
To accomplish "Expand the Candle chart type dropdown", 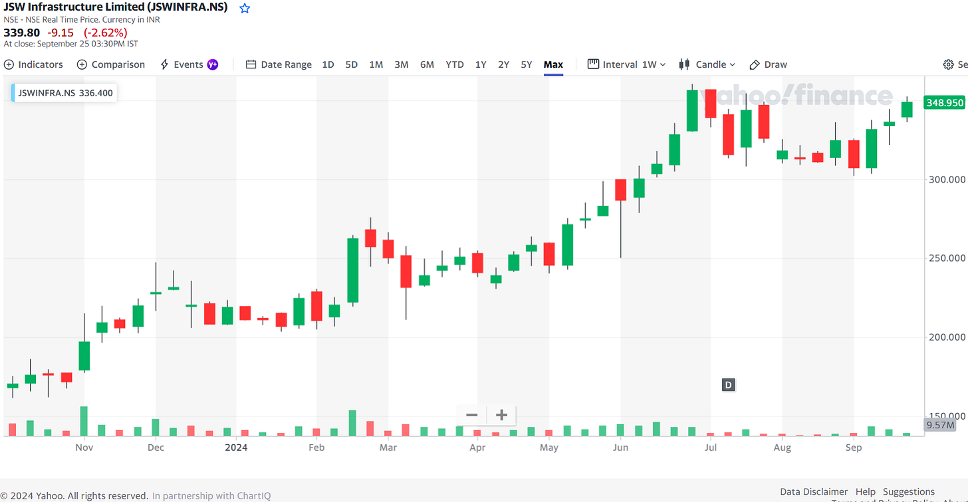I will (707, 64).
